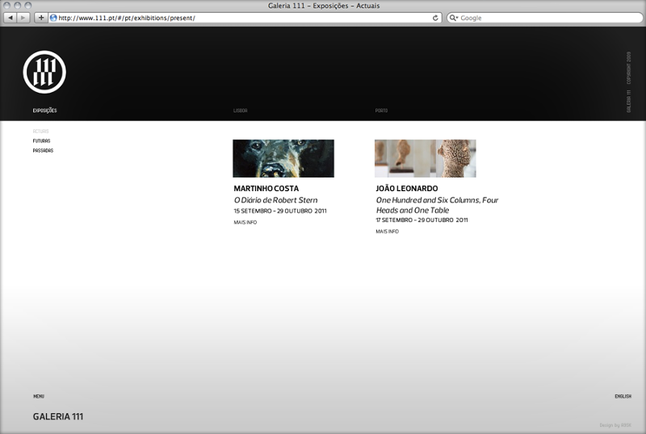This screenshot has height=434, width=646.
Task: Open the Passadas exhibitions link
Action: coord(43,151)
